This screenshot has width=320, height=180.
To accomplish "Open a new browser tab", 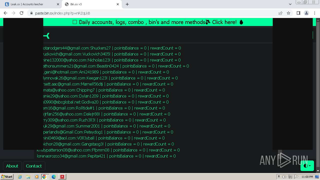I will [x=127, y=4].
